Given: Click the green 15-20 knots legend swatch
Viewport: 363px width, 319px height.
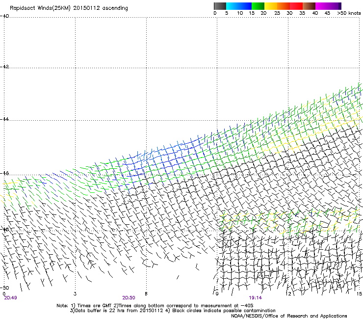Looking at the screenshot, I should (258, 6).
